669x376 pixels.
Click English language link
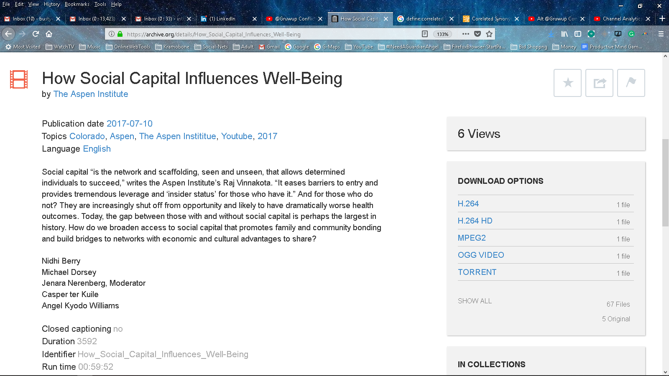pos(97,149)
